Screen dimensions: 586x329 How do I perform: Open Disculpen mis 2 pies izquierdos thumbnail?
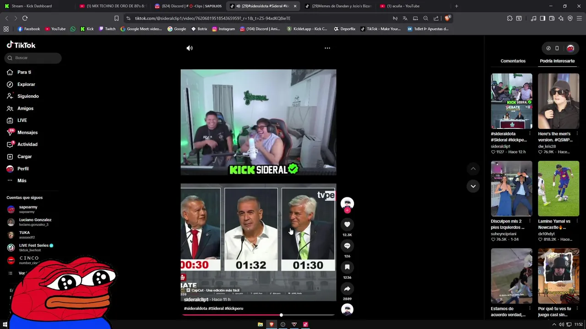(511, 188)
